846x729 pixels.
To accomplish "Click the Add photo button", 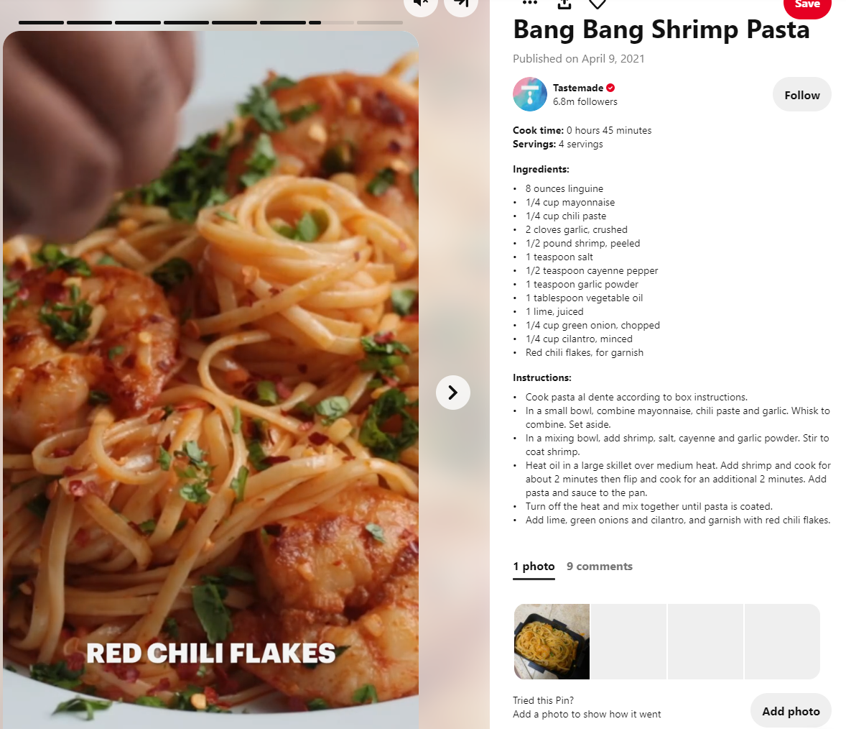I will click(x=791, y=711).
